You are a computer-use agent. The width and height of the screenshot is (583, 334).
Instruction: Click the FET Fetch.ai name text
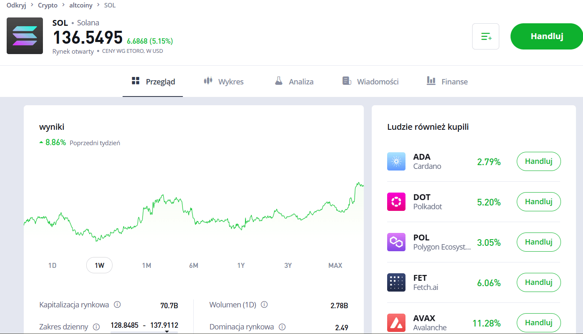[x=426, y=282]
